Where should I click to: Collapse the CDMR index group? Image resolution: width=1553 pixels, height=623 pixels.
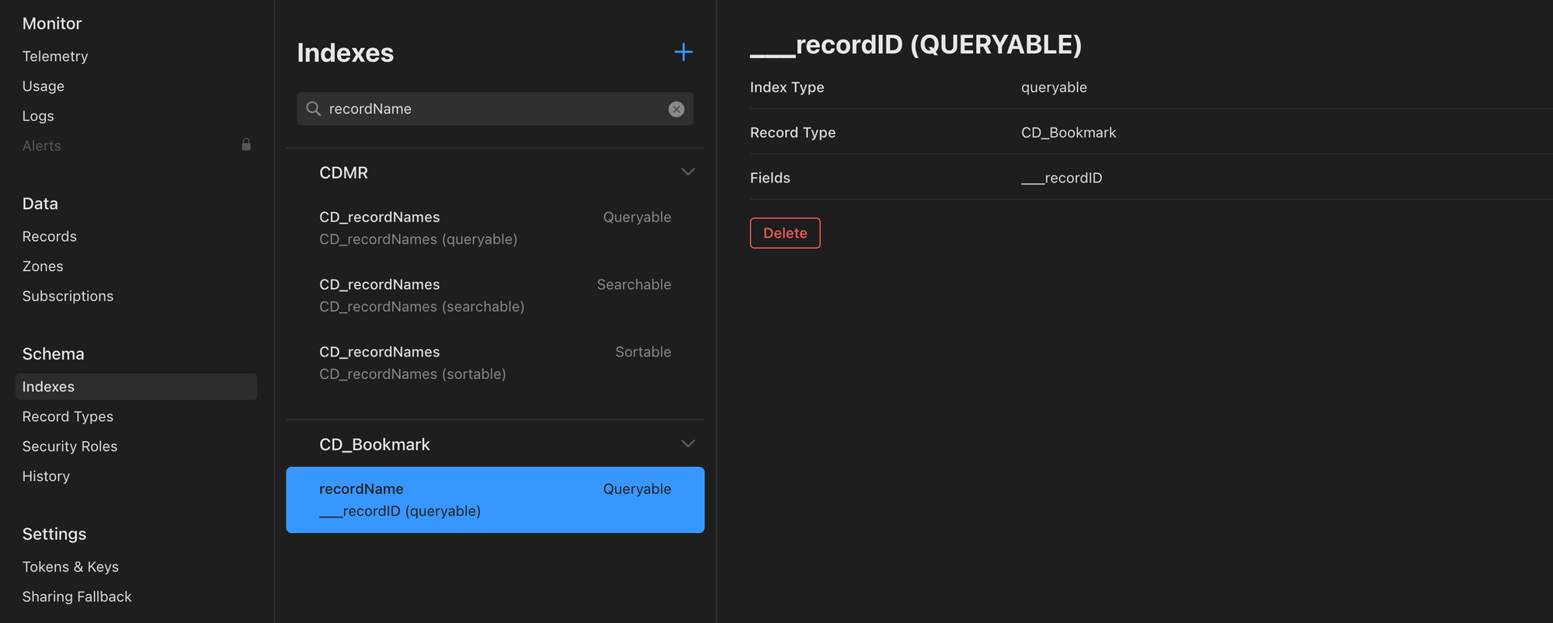687,172
